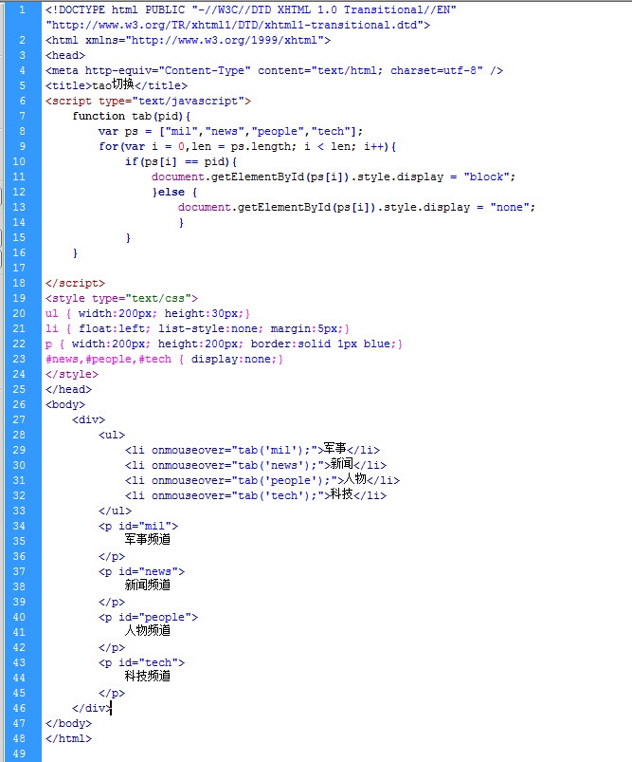This screenshot has height=762, width=632.
Task: Click the li line calling tab('tech')
Action: [x=256, y=494]
